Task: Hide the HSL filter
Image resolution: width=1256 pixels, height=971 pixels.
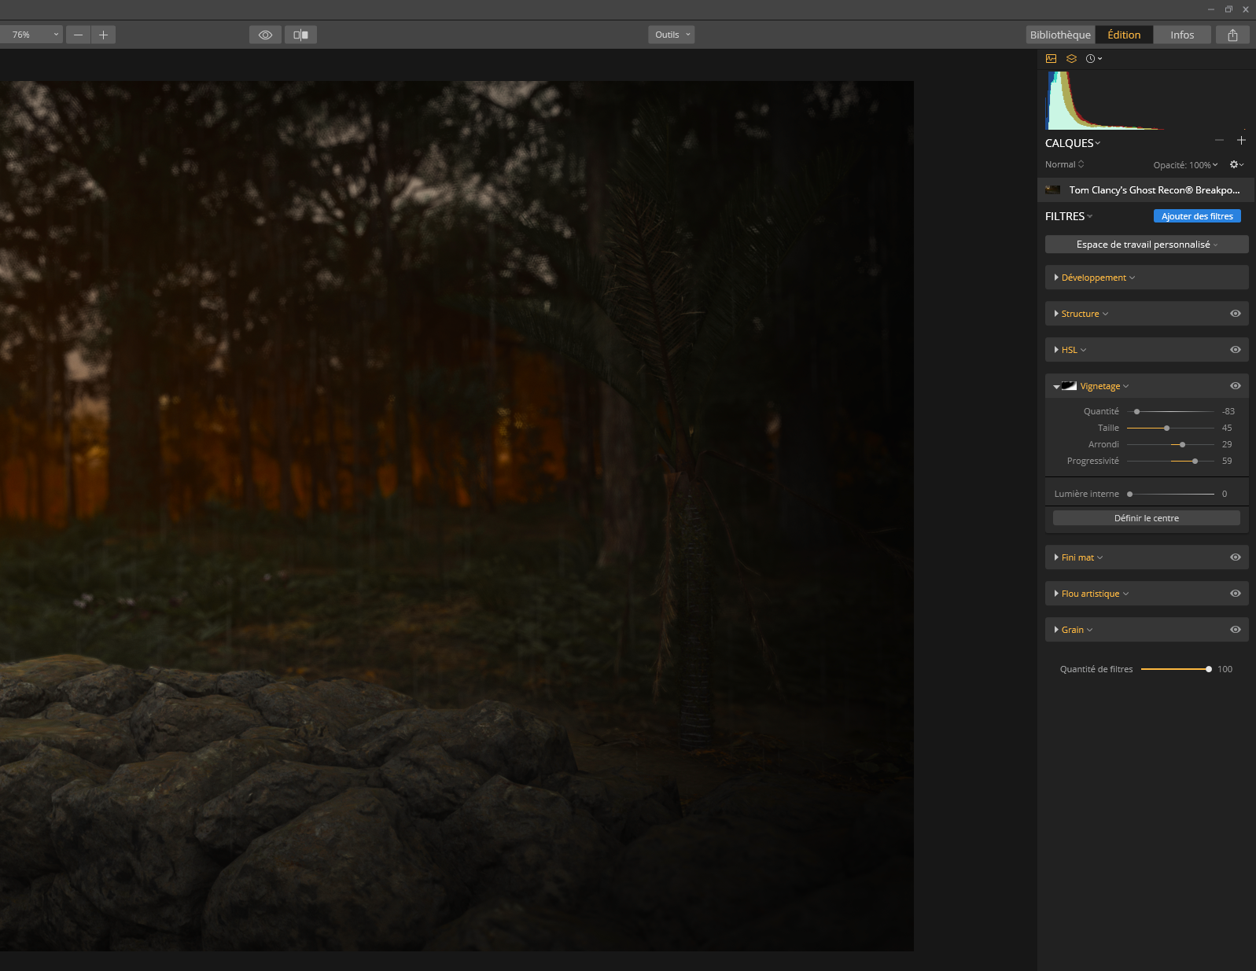Action: point(1236,350)
